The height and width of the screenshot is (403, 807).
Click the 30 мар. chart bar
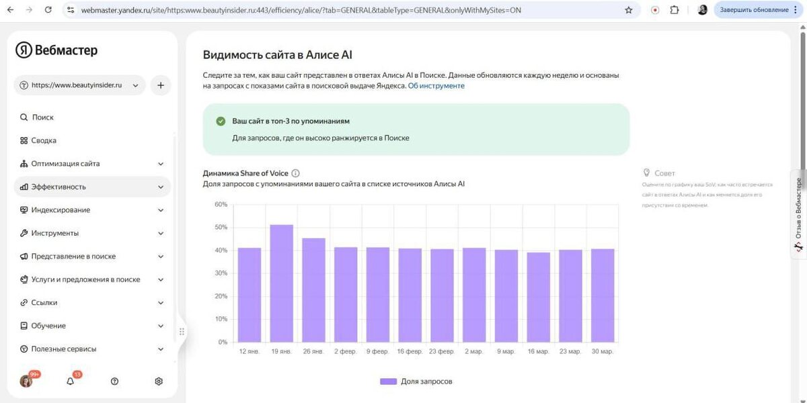(603, 296)
